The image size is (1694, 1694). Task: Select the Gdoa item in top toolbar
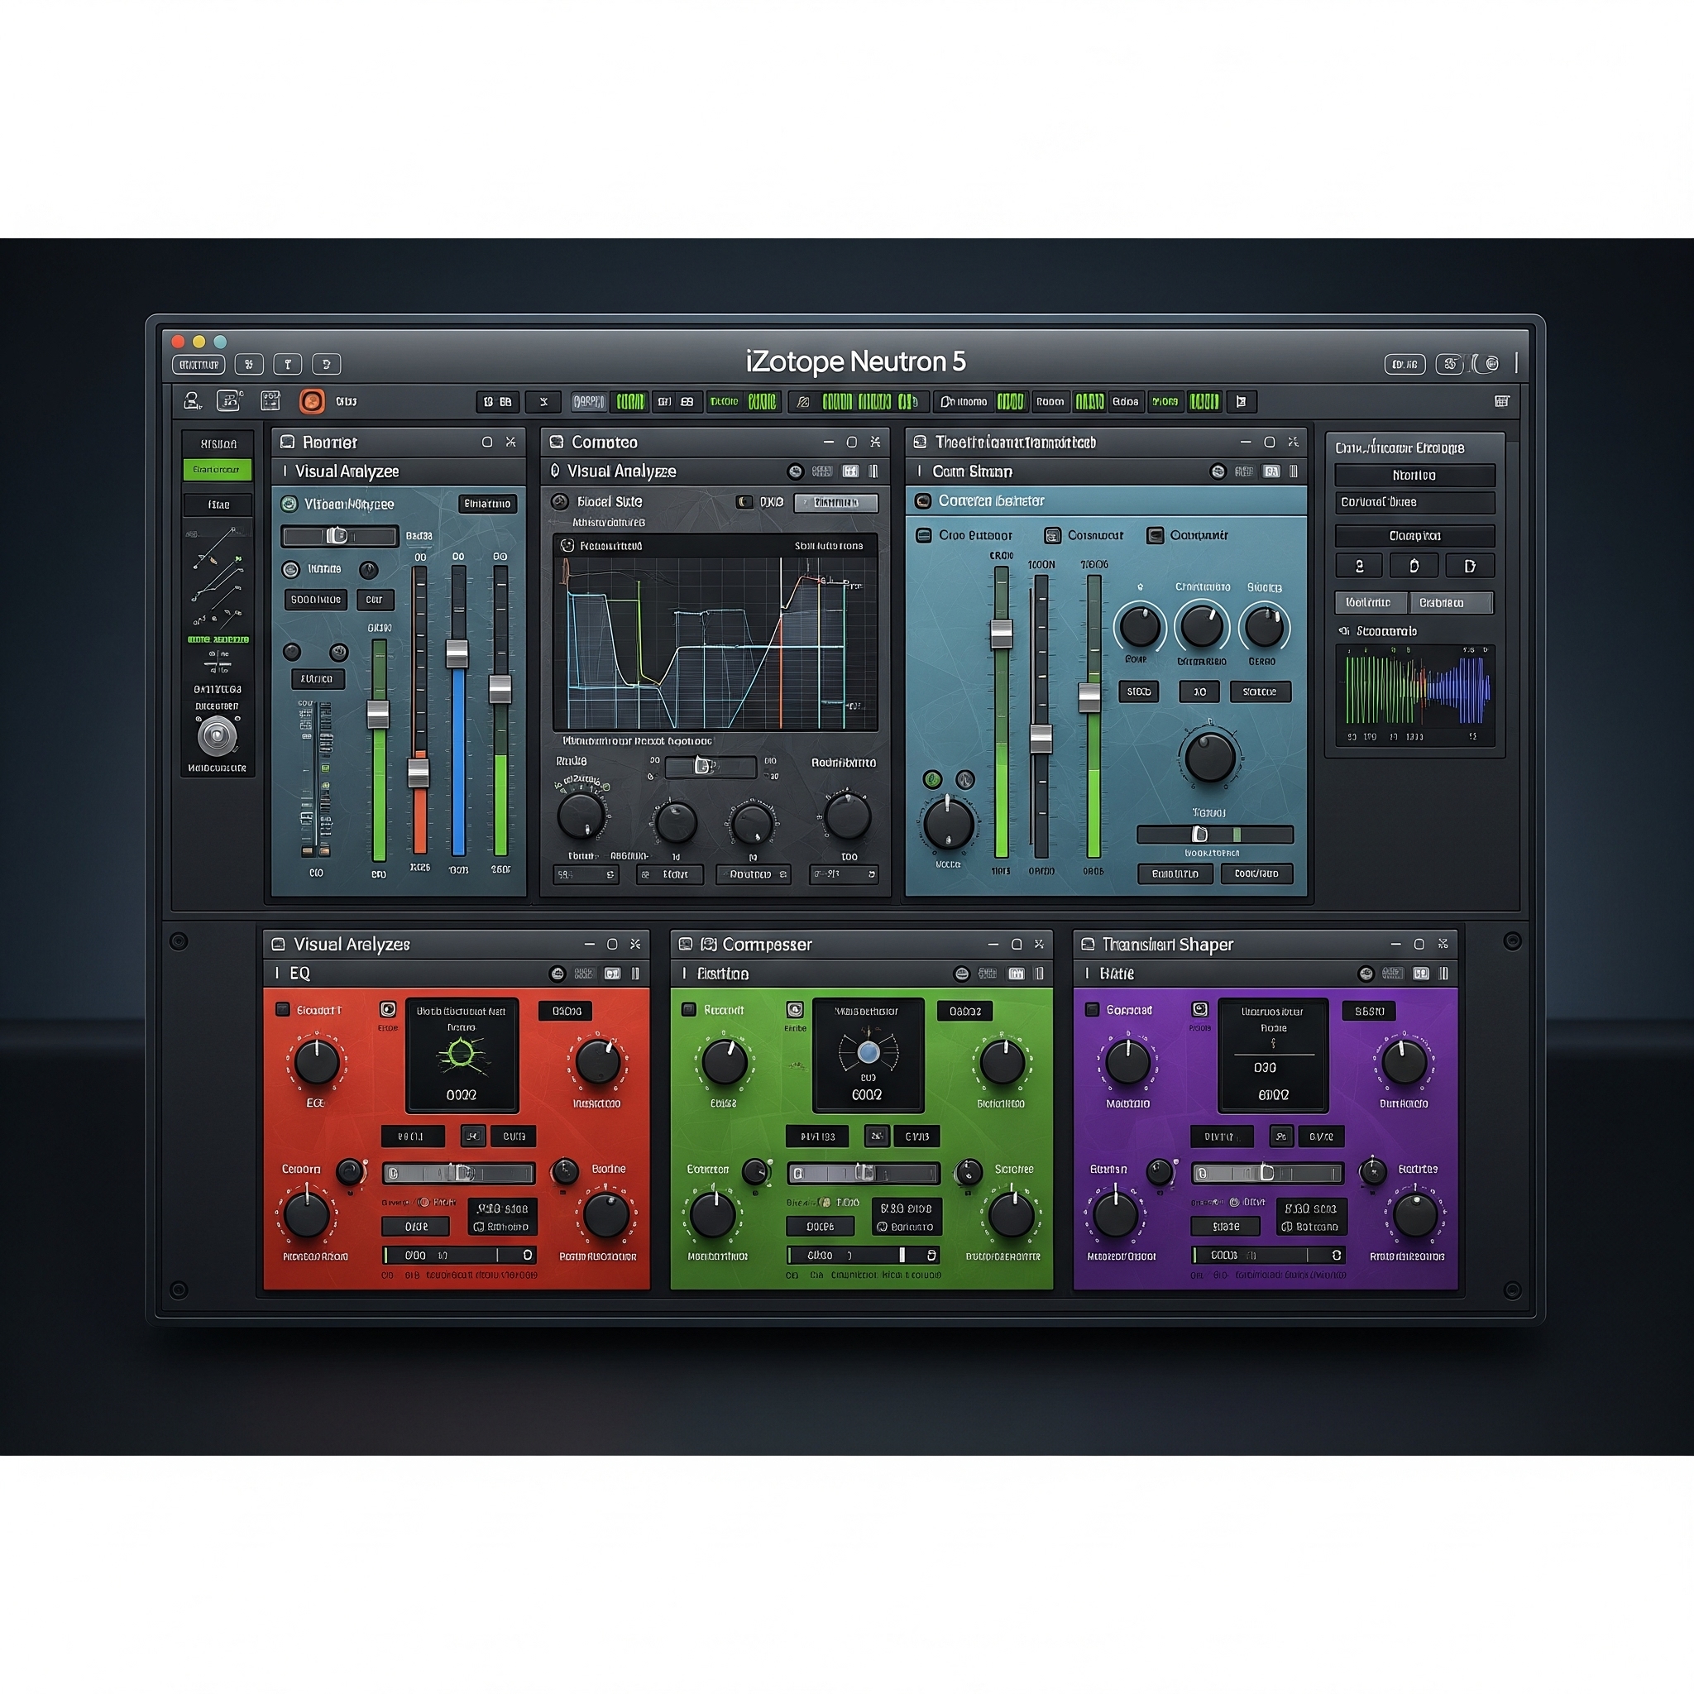point(1126,401)
